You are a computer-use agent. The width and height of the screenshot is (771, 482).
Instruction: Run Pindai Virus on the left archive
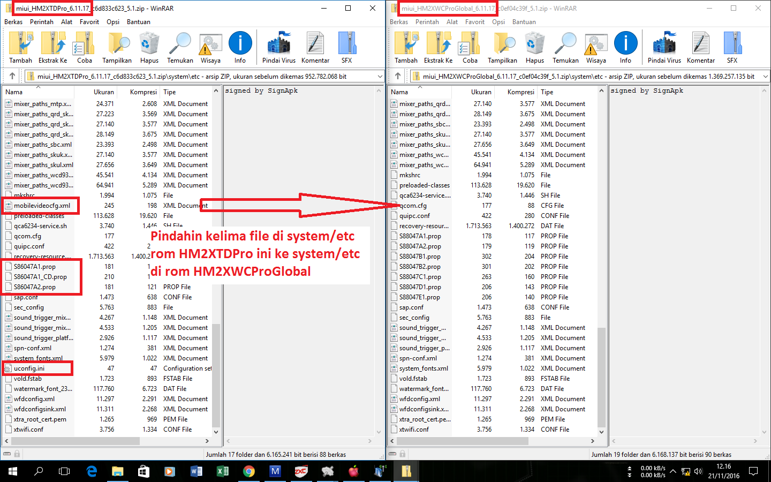[x=278, y=47]
